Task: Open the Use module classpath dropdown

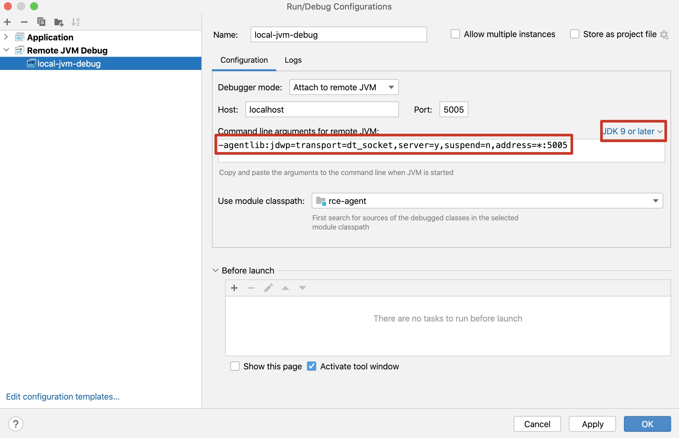Action: (x=487, y=201)
